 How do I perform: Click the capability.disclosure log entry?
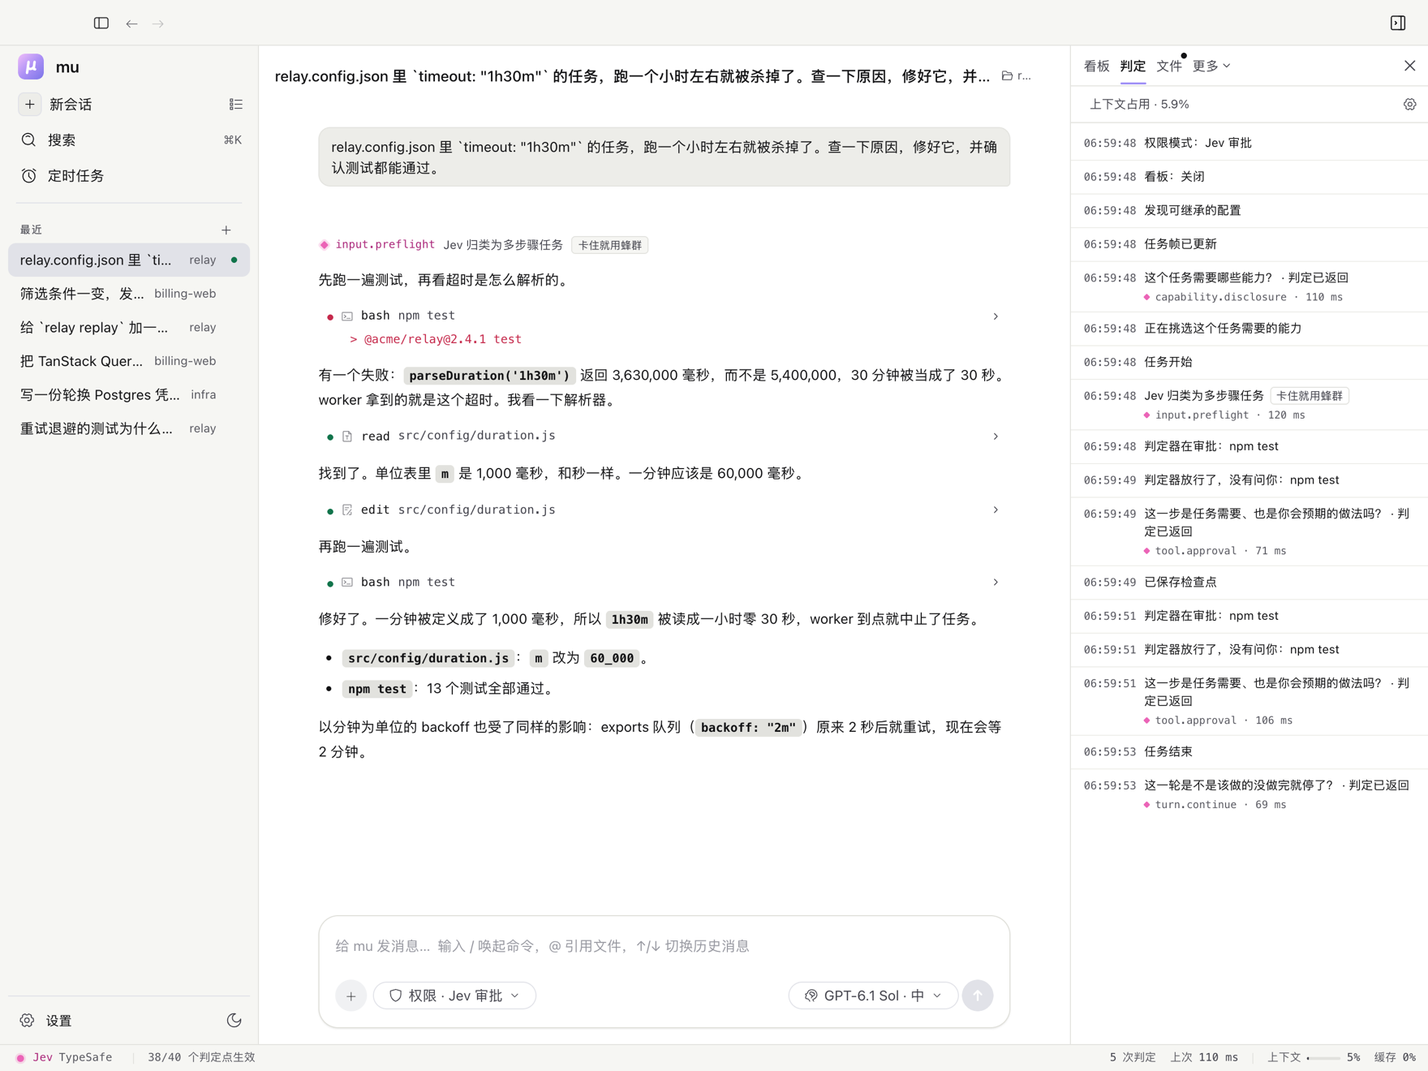point(1249,287)
